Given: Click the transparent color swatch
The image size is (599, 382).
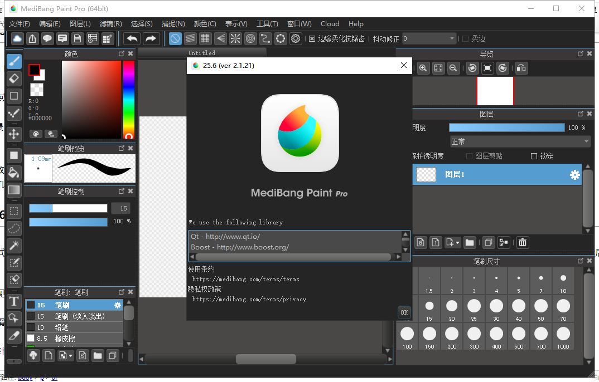Looking at the screenshot, I should (37, 90).
